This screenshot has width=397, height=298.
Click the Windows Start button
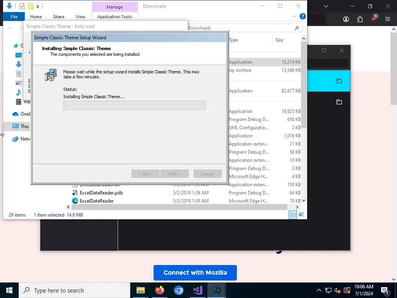click(x=9, y=290)
